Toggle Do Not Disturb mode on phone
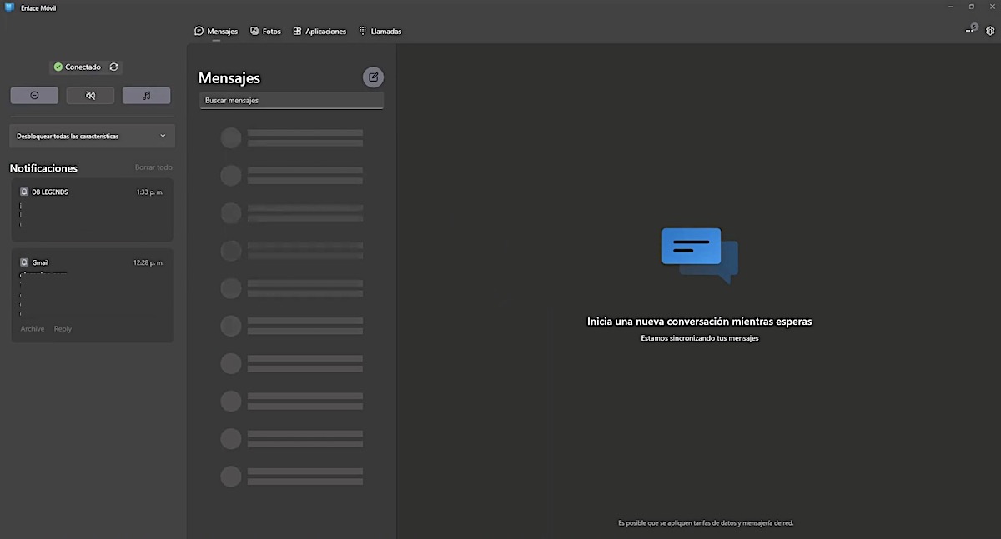The width and height of the screenshot is (1001, 539). click(34, 96)
